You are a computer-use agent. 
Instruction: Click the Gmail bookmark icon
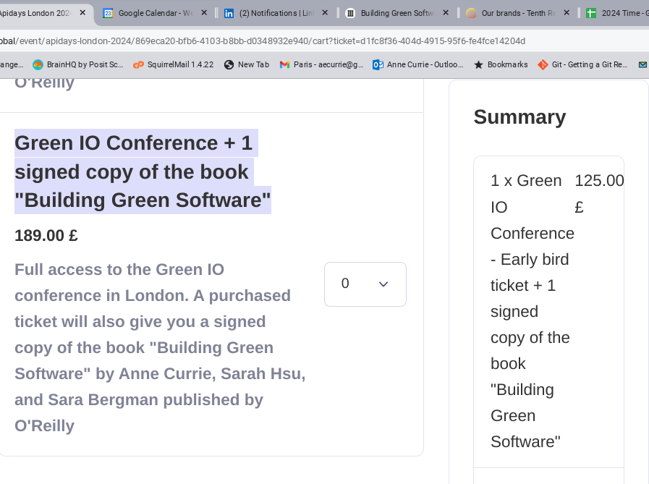[284, 64]
